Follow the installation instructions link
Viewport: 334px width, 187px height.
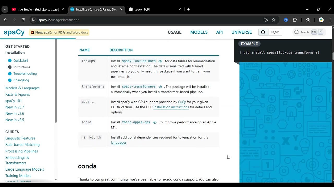(x=171, y=107)
